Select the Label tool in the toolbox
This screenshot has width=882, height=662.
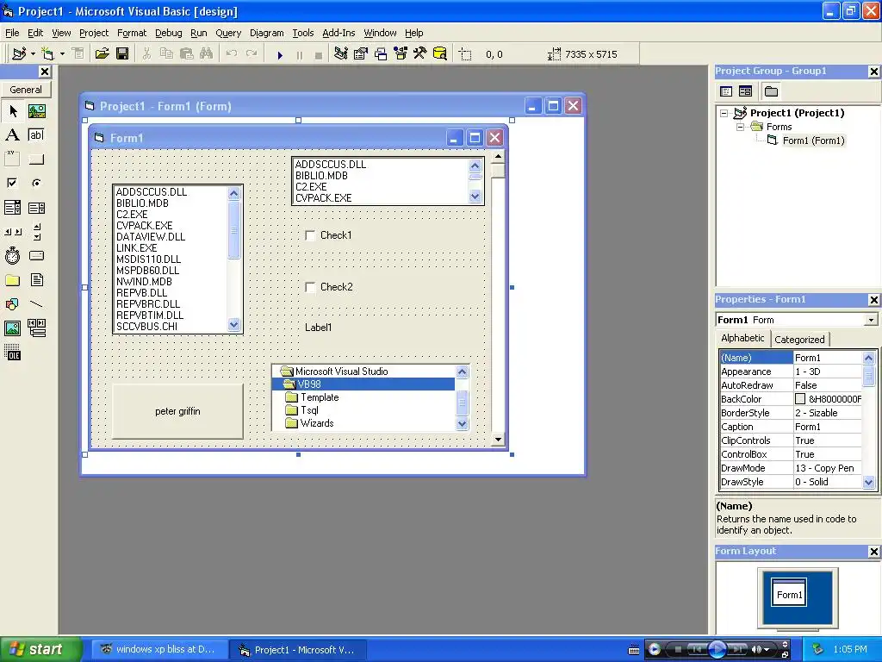pyautogui.click(x=13, y=135)
